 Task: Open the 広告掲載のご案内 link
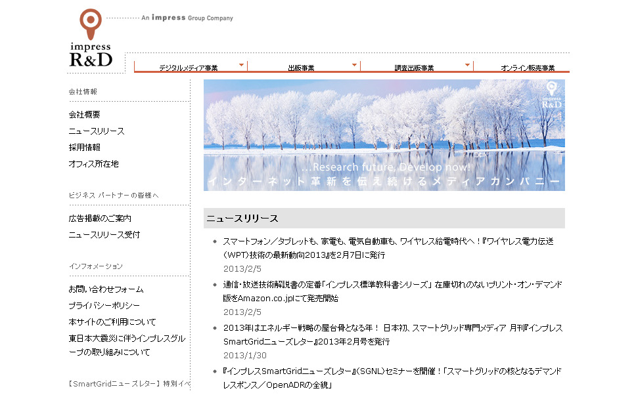(100, 219)
